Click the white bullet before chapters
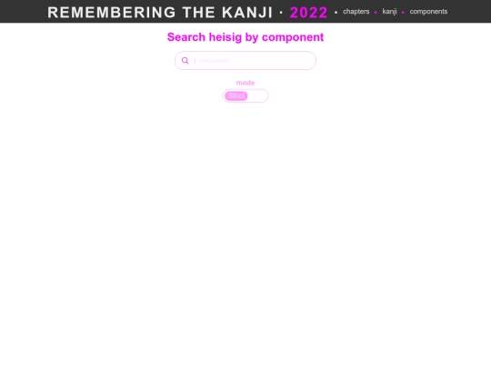Viewport: 491px width, 368px height. (x=336, y=13)
